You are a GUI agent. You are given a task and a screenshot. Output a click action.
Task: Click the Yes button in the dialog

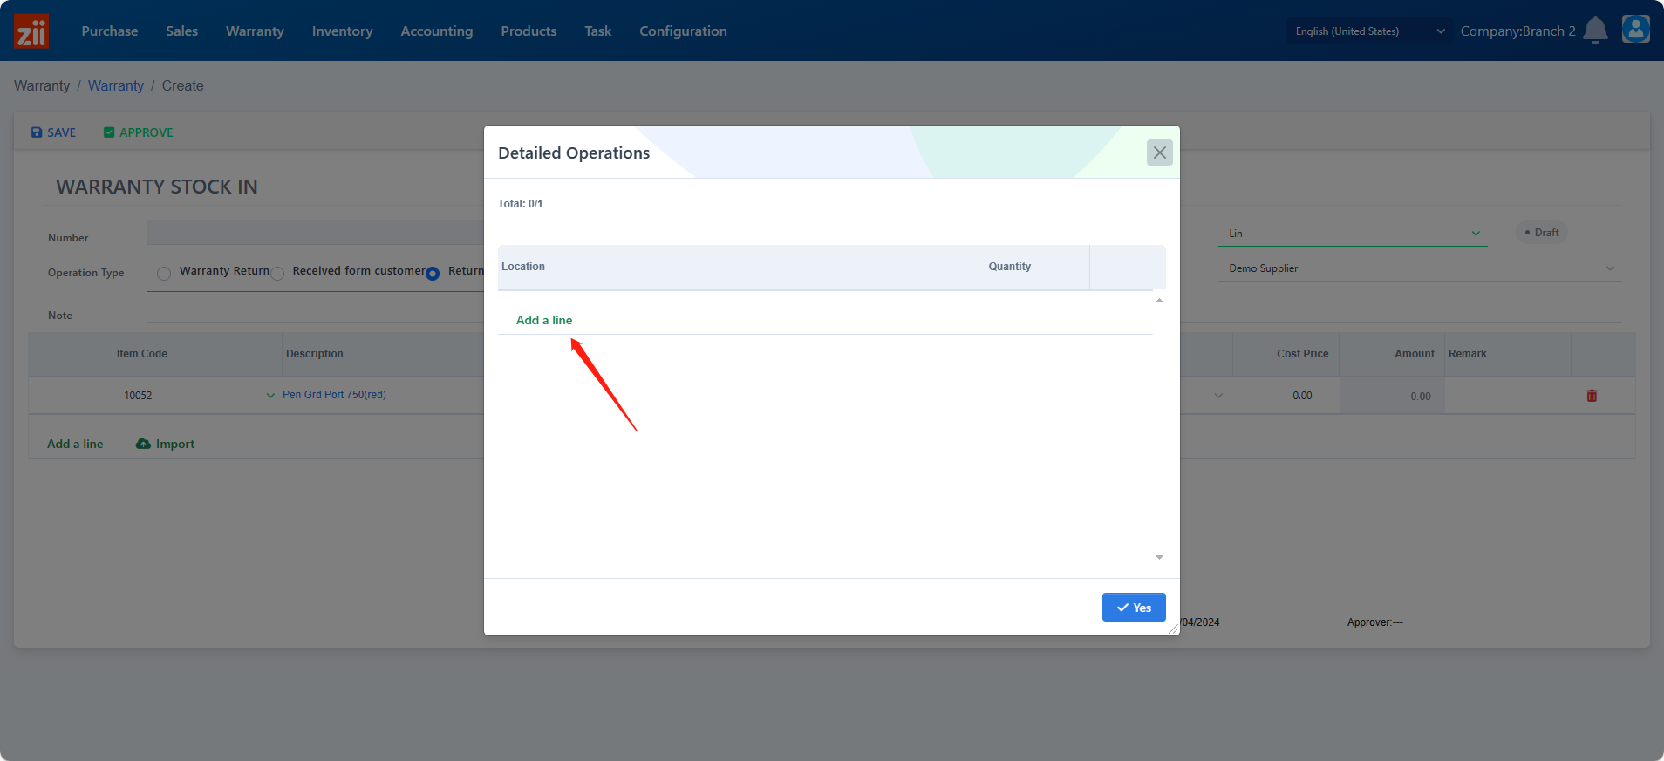(1134, 608)
